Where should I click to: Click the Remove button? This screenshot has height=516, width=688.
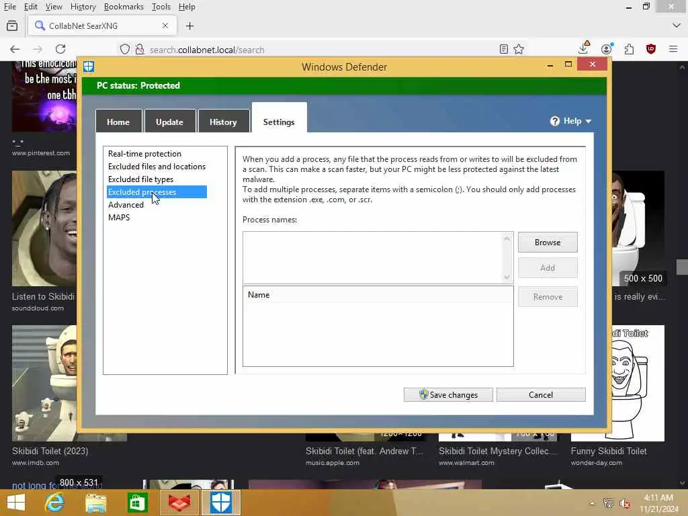click(x=548, y=296)
